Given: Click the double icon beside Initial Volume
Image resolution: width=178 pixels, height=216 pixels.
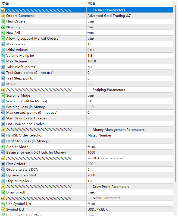Looking at the screenshot, I should [x=3, y=50].
